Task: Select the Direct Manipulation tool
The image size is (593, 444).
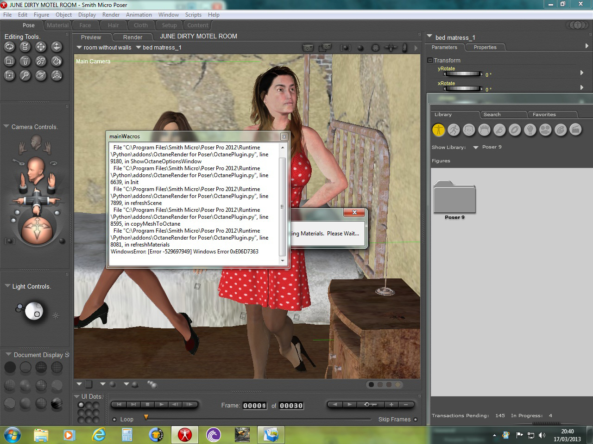Action: click(x=57, y=75)
